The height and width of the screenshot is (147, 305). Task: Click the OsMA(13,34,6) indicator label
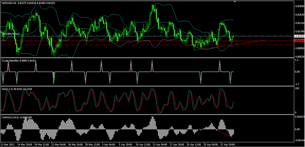tap(10, 117)
